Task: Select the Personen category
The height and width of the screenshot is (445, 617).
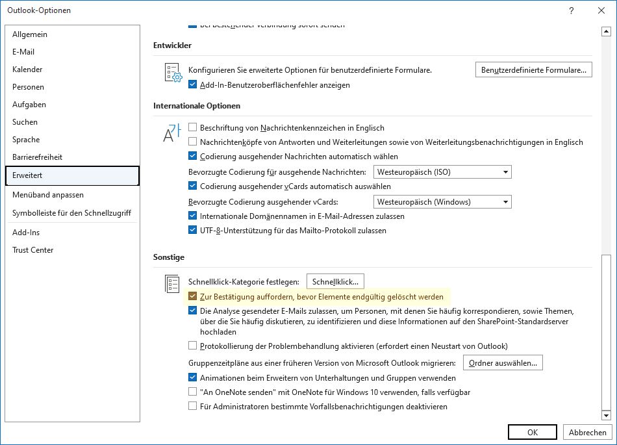Action: (72, 87)
